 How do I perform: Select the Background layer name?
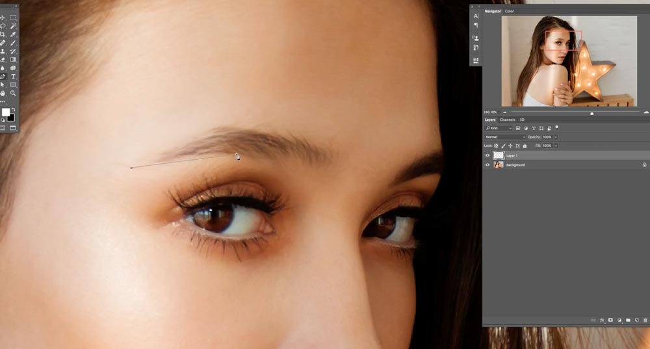(515, 165)
